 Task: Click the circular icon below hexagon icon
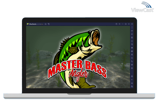coord(132,68)
